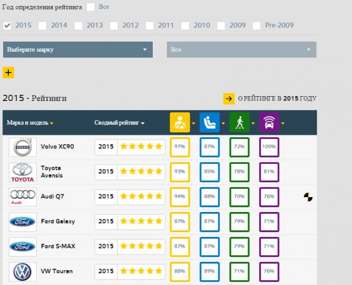Click VW Touran 88% adult score
This screenshot has width=352, height=285.
tap(180, 271)
